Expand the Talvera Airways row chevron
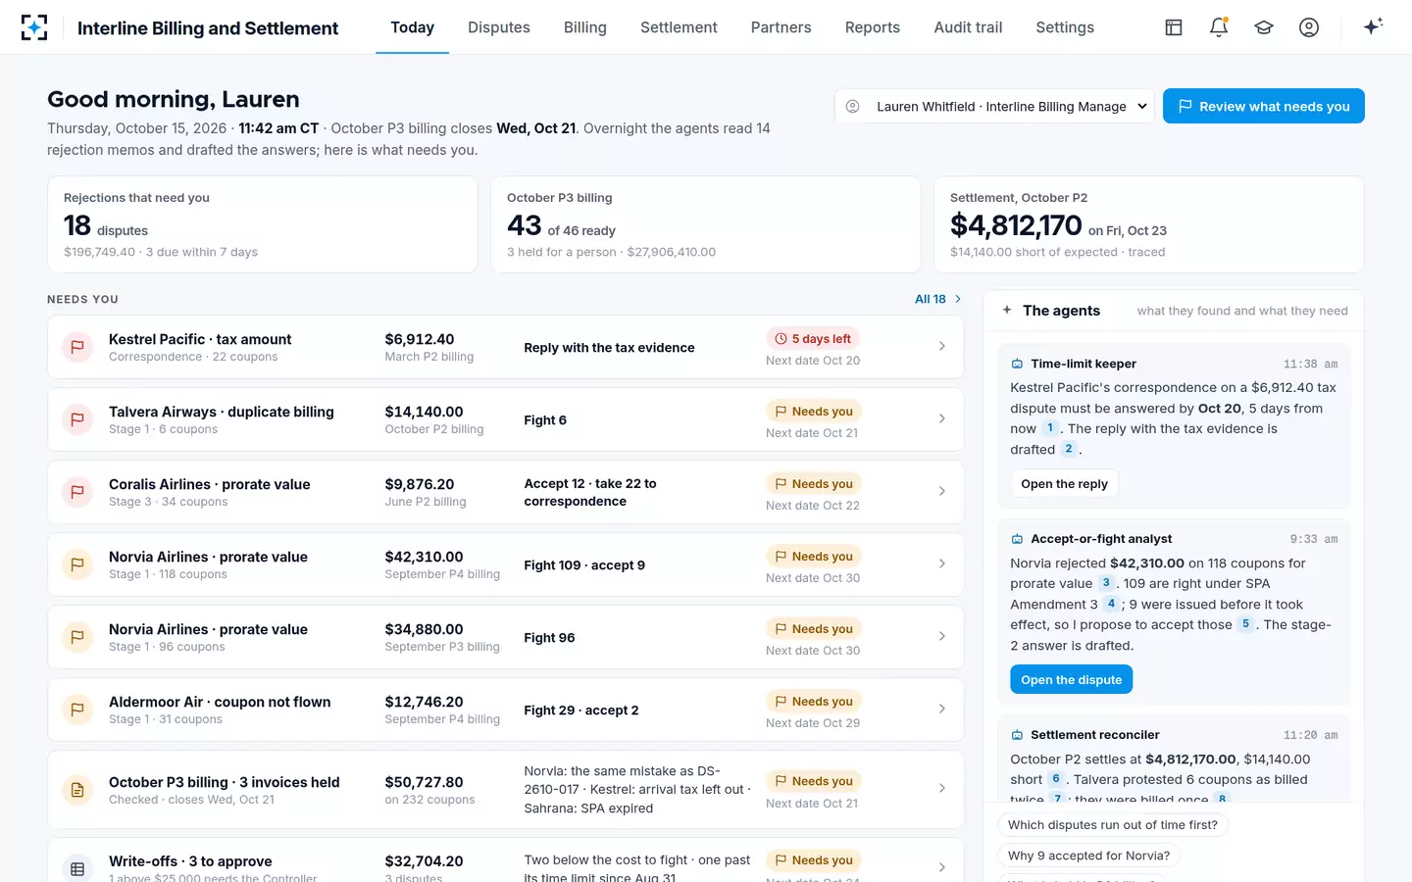The image size is (1412, 882). point(942,418)
